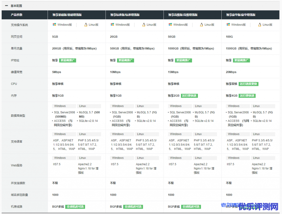Viewport: 282px width, 214px height.
Task: Click 1000 domain count in 独享豪华版 column
Action: point(229,195)
